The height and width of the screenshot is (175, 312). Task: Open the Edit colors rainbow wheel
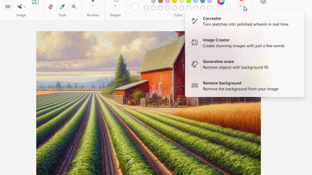[221, 2]
